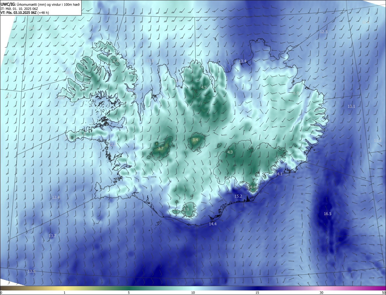
Task: Click the 5.9 value label on the southern glacier
Action: click(x=186, y=209)
